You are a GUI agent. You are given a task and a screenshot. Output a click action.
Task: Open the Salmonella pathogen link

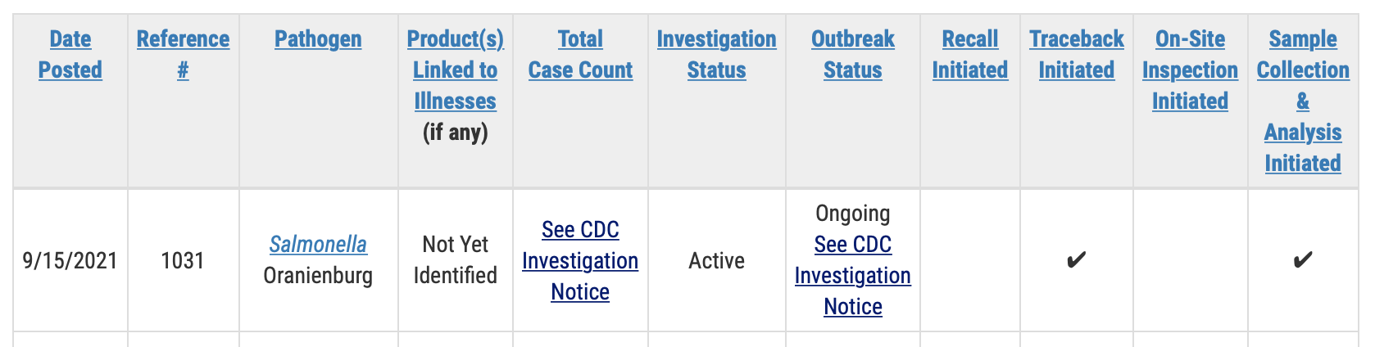318,244
